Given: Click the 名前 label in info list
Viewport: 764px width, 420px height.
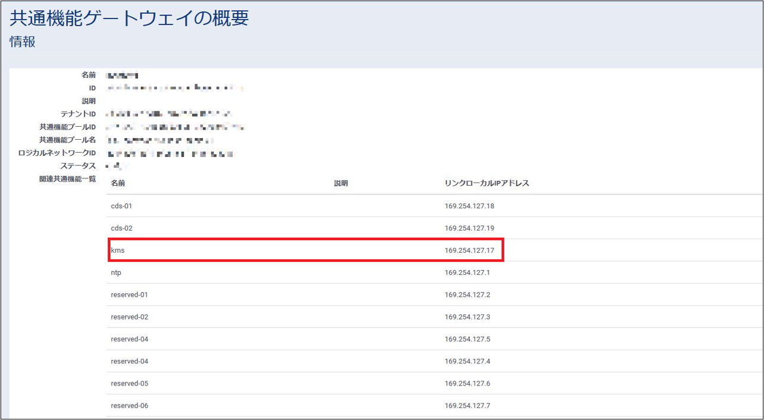Looking at the screenshot, I should pyautogui.click(x=89, y=75).
